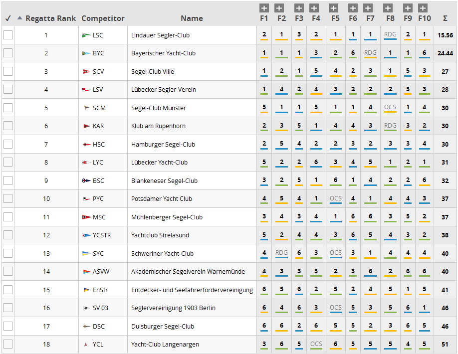Click the EnSfr club flag icon
This screenshot has width=458, height=354.
tap(86, 290)
